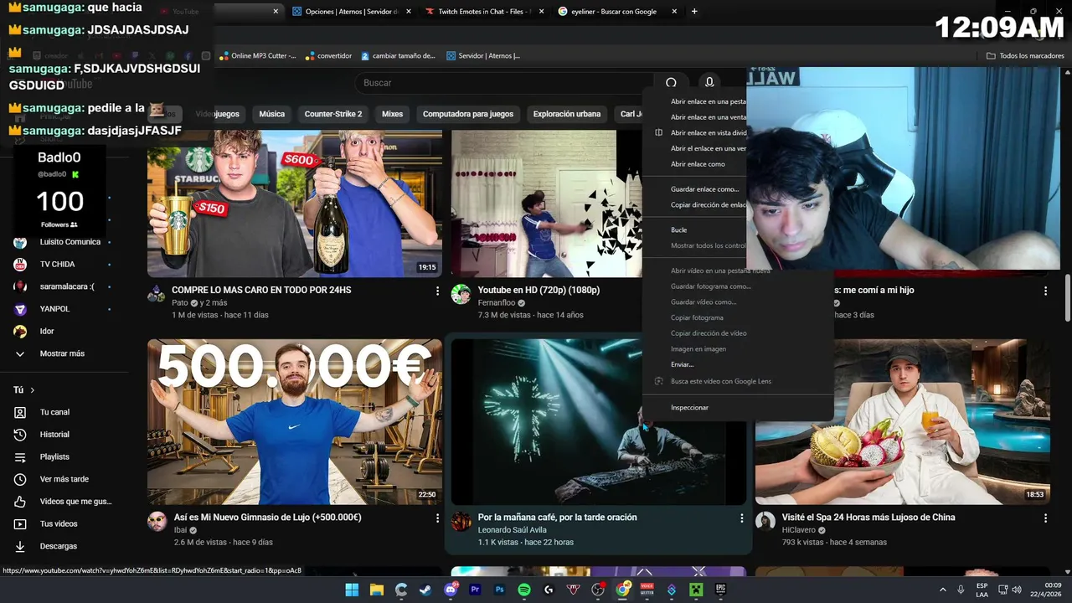Click Fernanfloo channel avatar
The height and width of the screenshot is (603, 1072).
461,294
